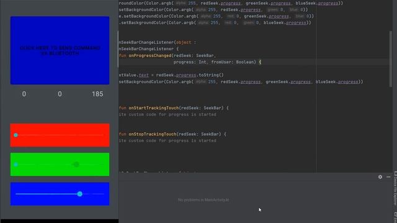Image resolution: width=397 pixels, height=223 pixels.
Task: Click the onStopTrackingTouch function name
Action: pyautogui.click(x=152, y=134)
